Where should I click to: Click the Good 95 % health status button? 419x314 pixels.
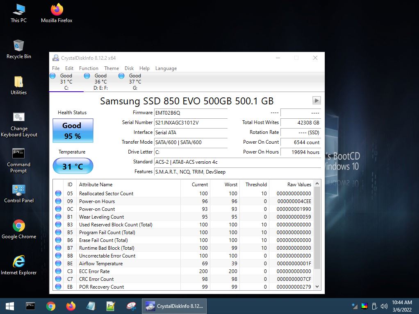pos(73,131)
